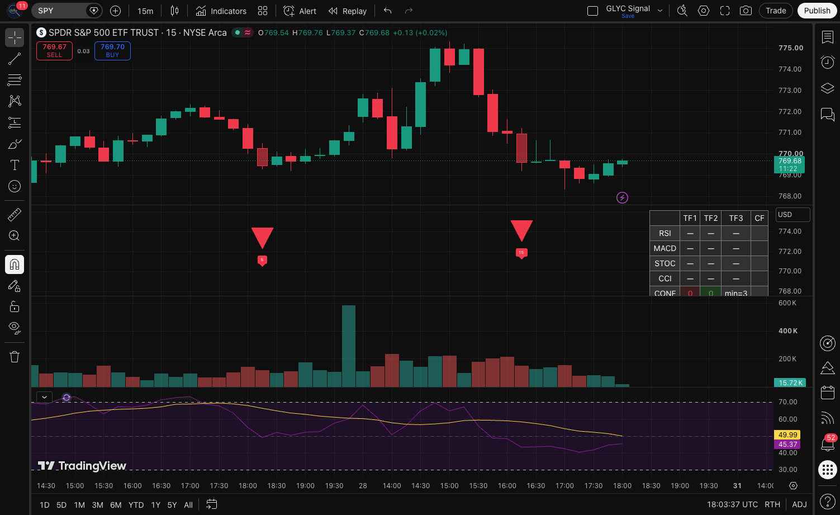This screenshot has width=840, height=515.
Task: Start bar Replay mode
Action: click(x=348, y=11)
